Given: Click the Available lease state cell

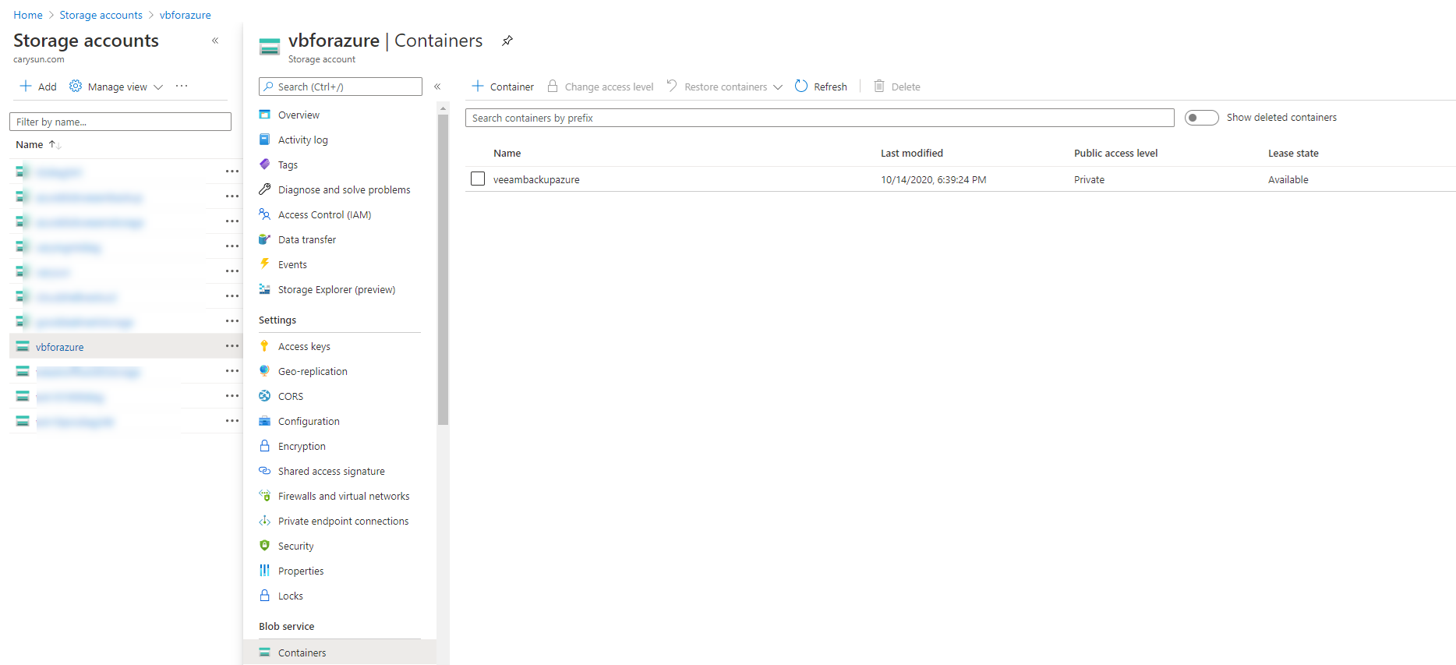Looking at the screenshot, I should [1288, 179].
